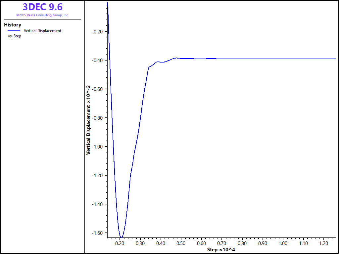Click the blue line swatch in legend

pyautogui.click(x=14, y=31)
